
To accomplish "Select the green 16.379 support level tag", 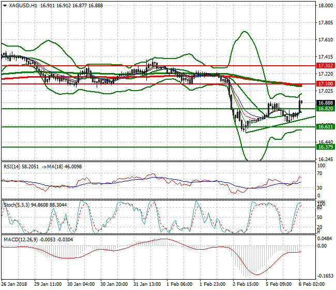I will [325, 147].
